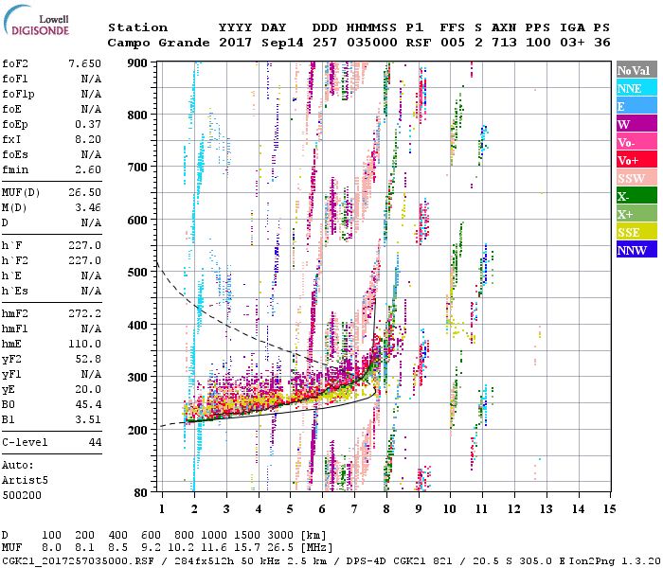The image size is (663, 568).
Task: Click the 3000 km distance table value
Action: pos(280,536)
